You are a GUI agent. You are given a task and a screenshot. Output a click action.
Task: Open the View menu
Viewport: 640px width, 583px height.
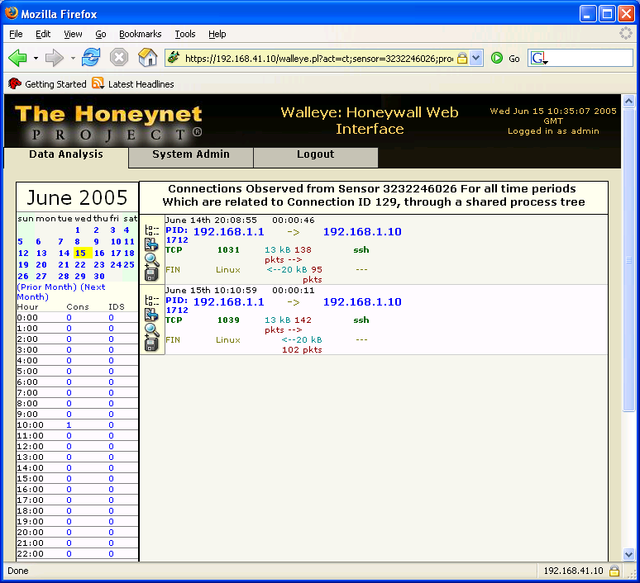tap(73, 34)
